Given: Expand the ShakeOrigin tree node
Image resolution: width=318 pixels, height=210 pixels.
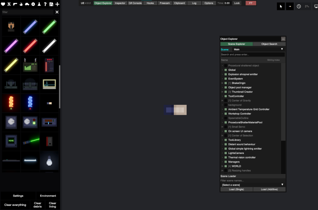Looking at the screenshot, I should [x=222, y=83].
